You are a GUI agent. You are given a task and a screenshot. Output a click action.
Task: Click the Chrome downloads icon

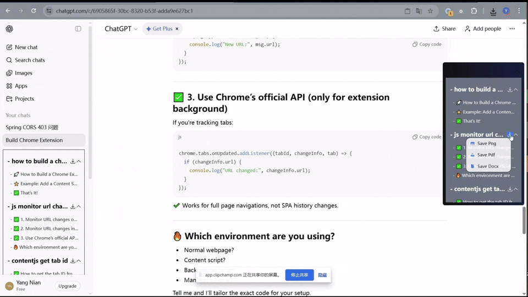tap(493, 11)
